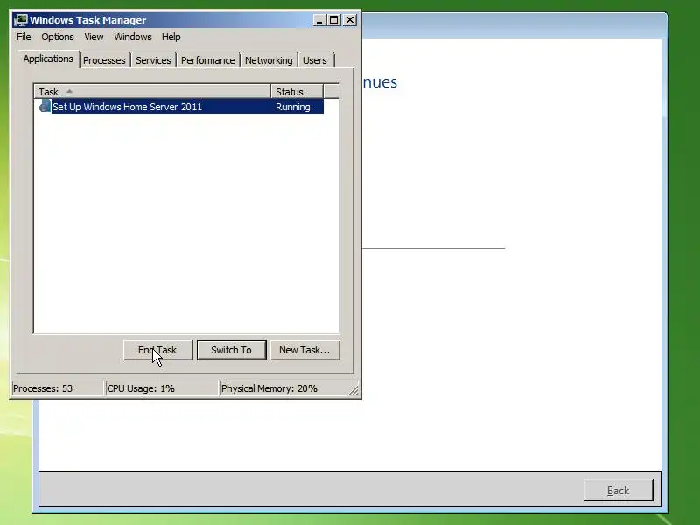Select the Applications tab
700x525 pixels.
(48, 59)
